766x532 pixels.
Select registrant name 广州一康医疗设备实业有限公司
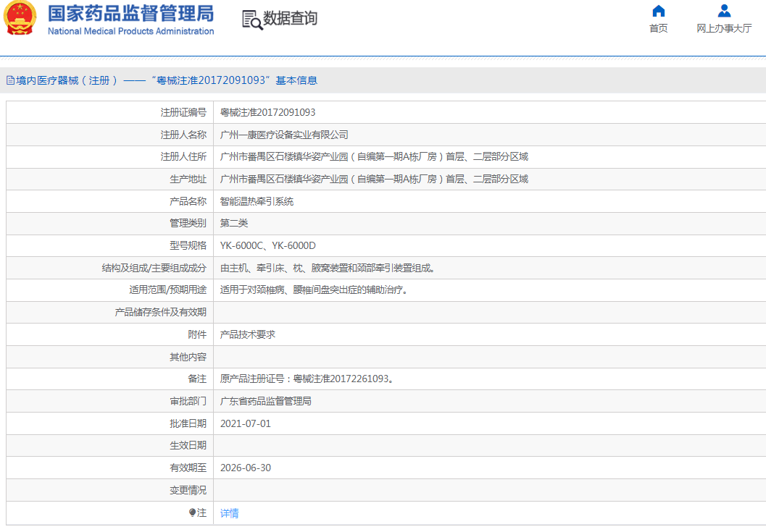[284, 135]
